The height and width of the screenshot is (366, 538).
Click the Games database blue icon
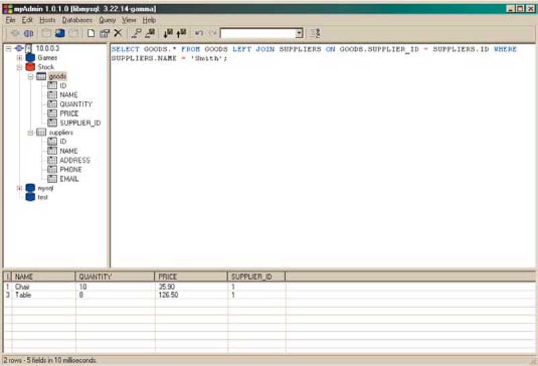click(x=30, y=58)
